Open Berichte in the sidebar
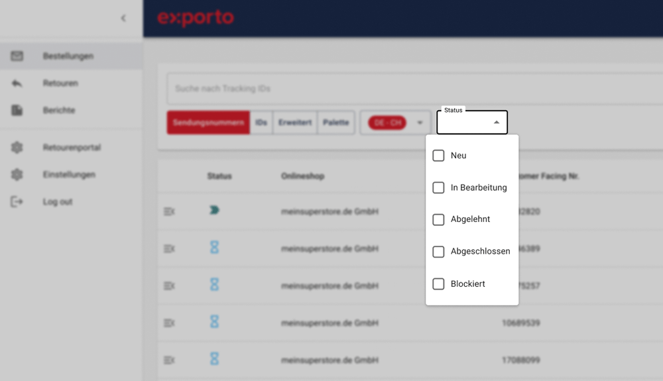This screenshot has width=663, height=381. tap(71, 110)
